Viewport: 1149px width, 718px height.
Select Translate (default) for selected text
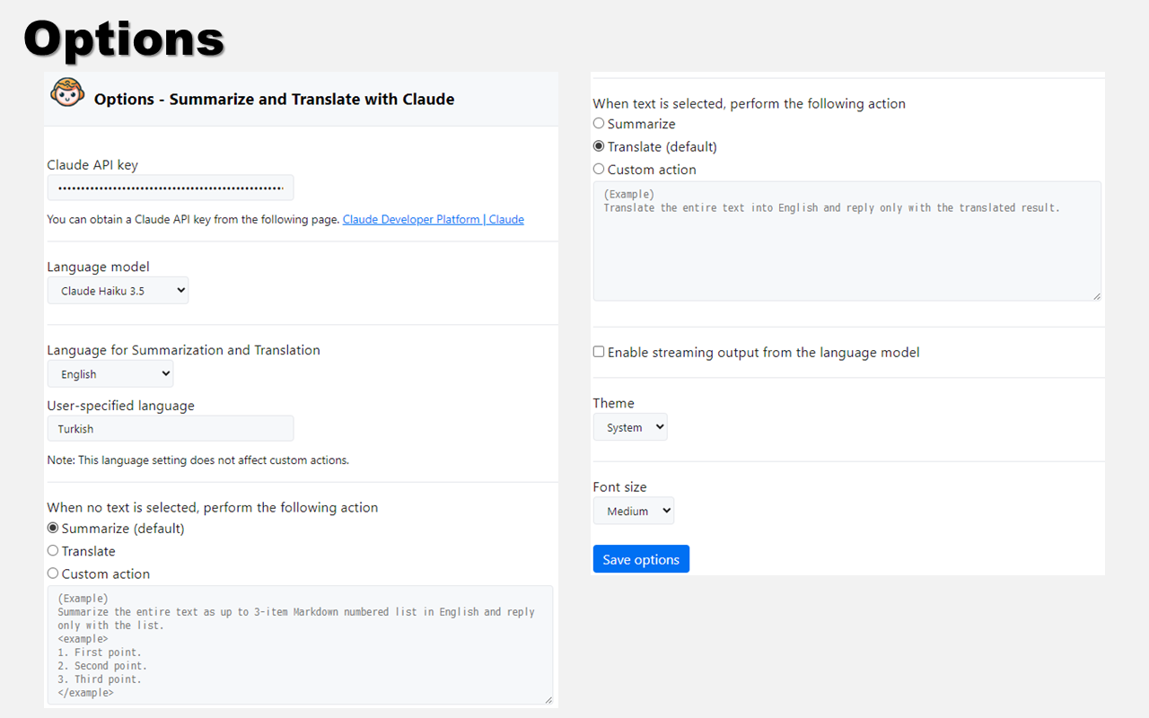click(599, 146)
